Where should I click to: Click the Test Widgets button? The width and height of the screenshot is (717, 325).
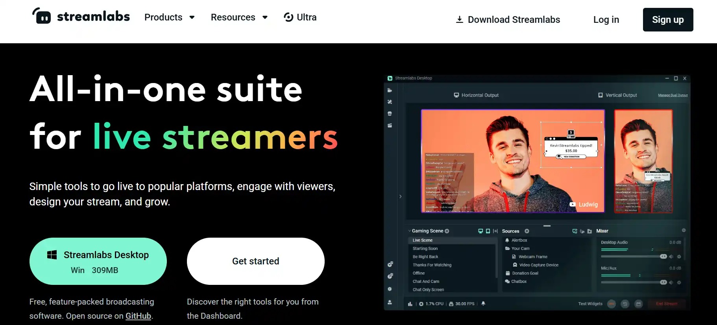click(590, 304)
